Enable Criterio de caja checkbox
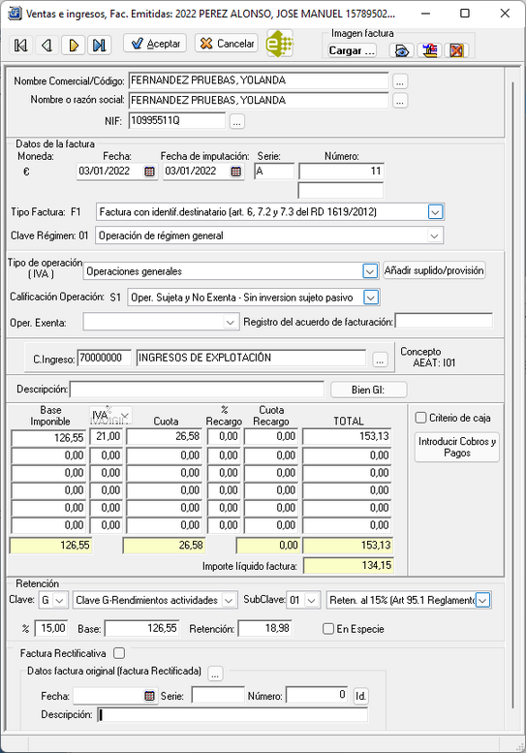Screen dimensions: 526x753 [420, 418]
